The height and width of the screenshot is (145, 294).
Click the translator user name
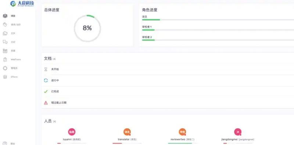coord(123,139)
